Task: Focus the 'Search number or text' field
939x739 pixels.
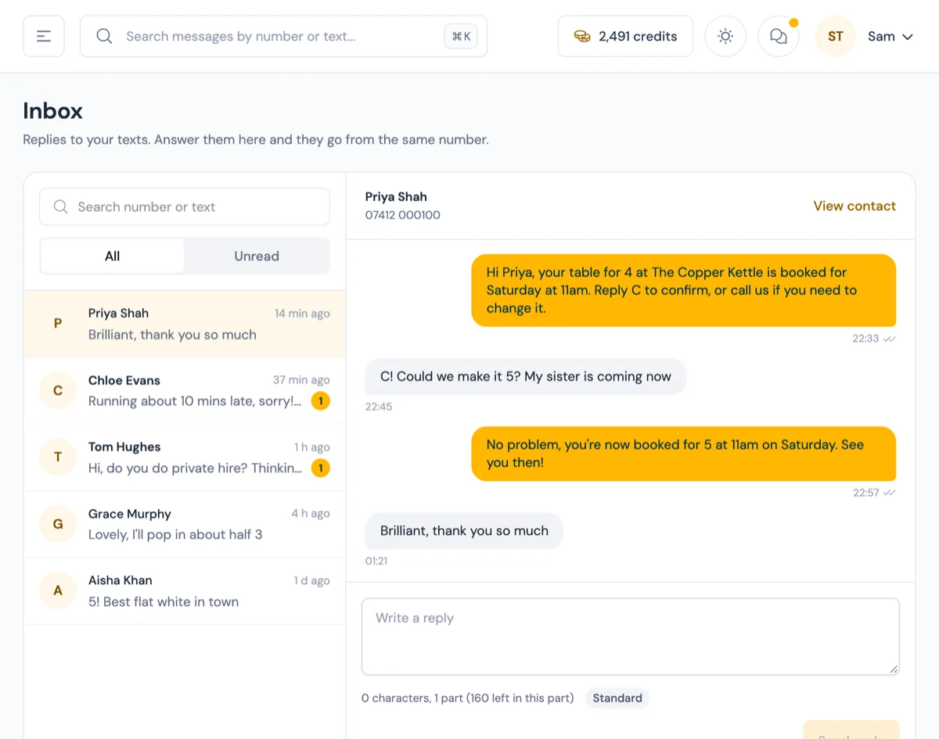Action: [185, 206]
